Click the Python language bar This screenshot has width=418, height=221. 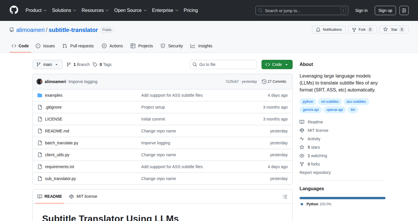click(343, 198)
